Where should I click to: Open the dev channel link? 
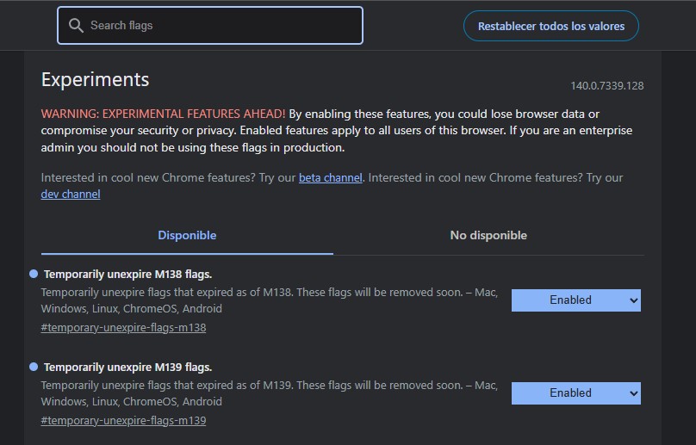(x=71, y=194)
